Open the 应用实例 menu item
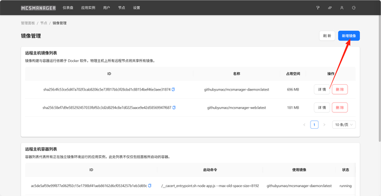Screen dimensions: 381x196 click(88, 8)
